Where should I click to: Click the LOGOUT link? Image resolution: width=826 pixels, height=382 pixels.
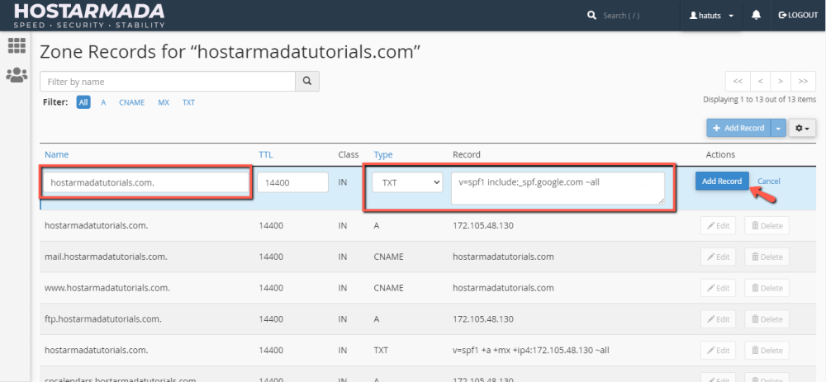pos(798,15)
